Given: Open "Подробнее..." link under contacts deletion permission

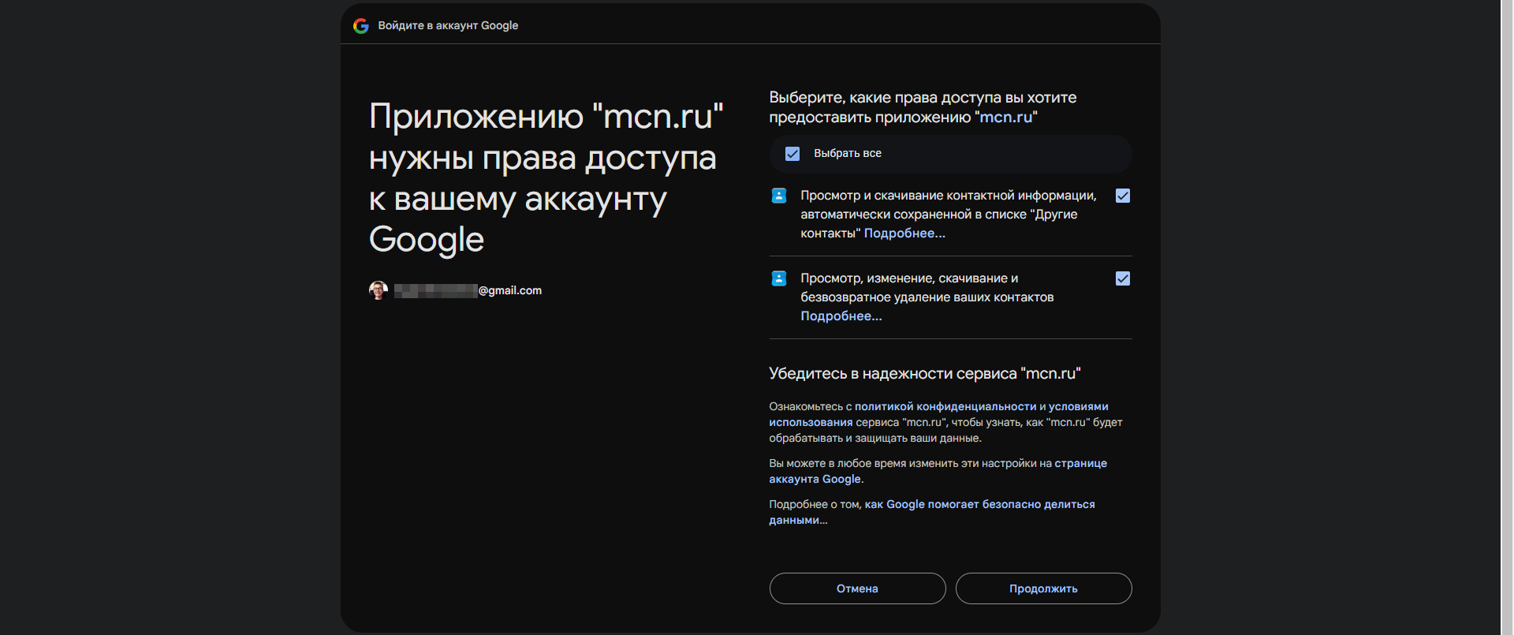Looking at the screenshot, I should click(x=841, y=316).
